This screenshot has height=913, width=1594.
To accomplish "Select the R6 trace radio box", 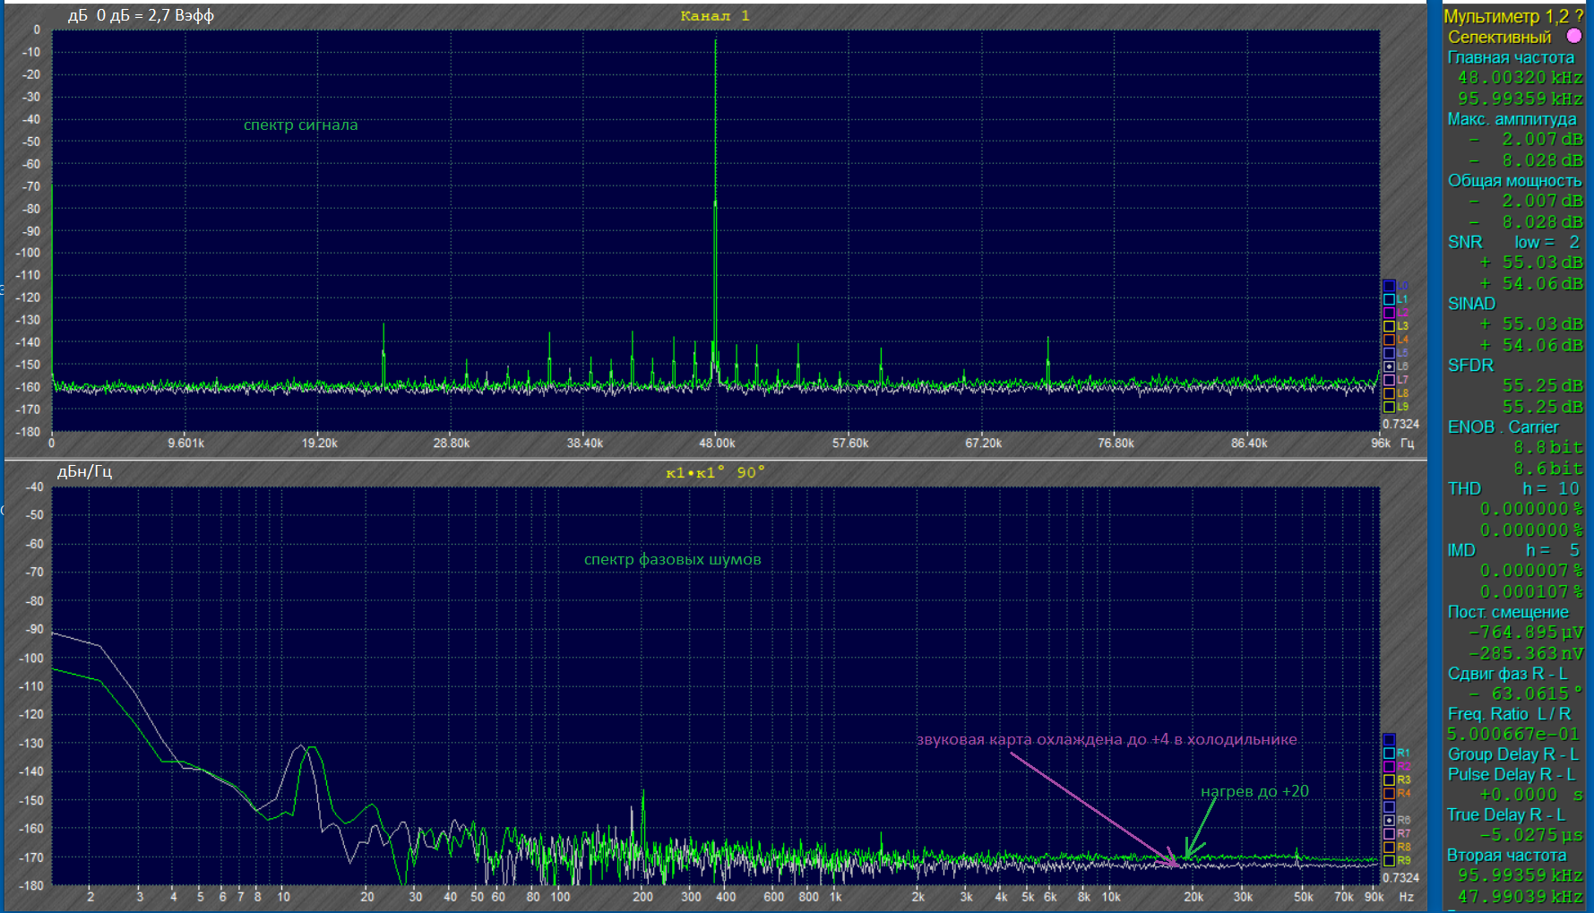I will (1389, 821).
